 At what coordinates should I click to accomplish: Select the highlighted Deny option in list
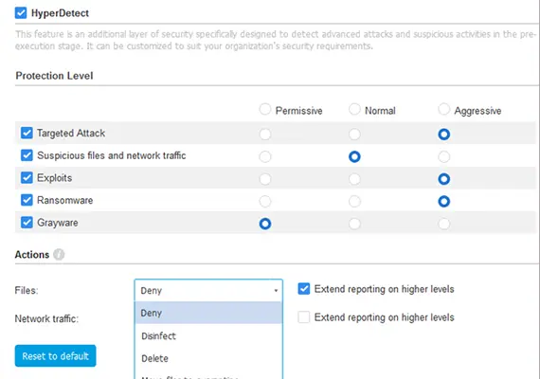click(x=208, y=313)
